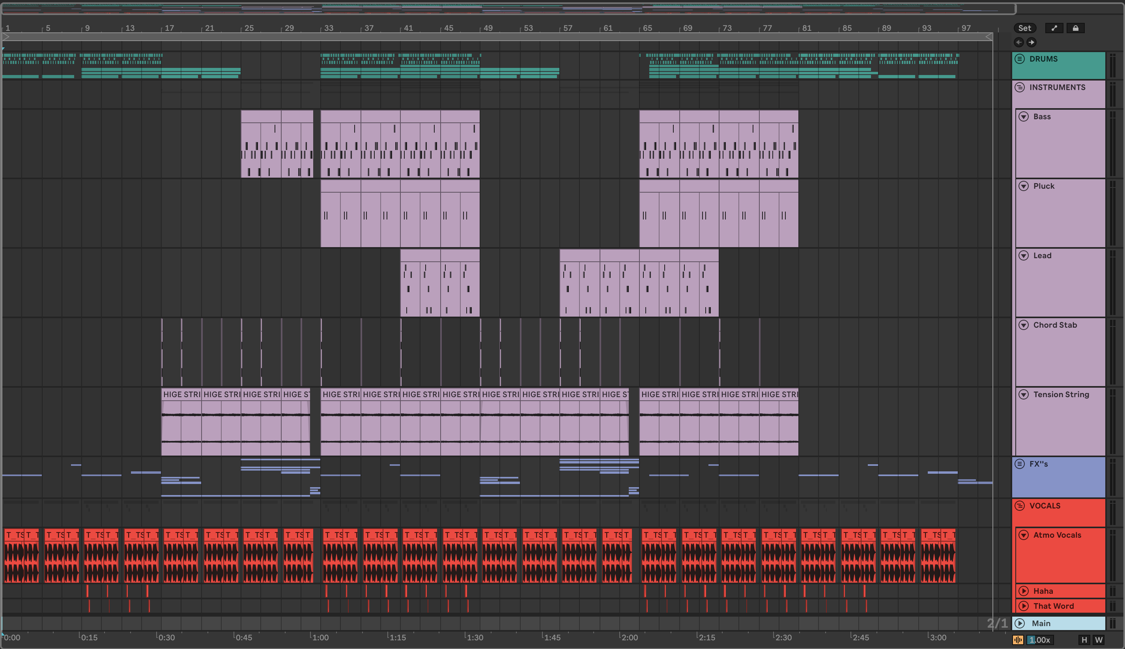This screenshot has height=649, width=1125.
Task: Click the lock envelopes icon
Action: [x=1075, y=28]
